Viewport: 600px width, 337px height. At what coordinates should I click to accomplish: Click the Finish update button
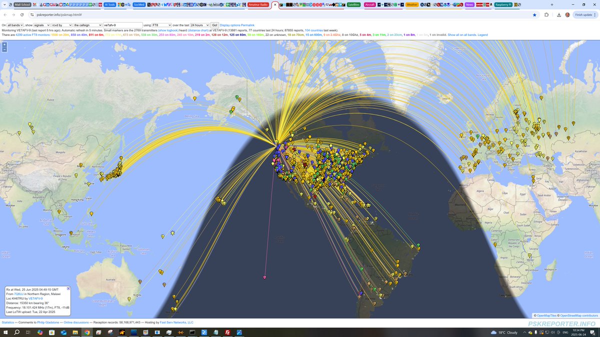coord(585,15)
